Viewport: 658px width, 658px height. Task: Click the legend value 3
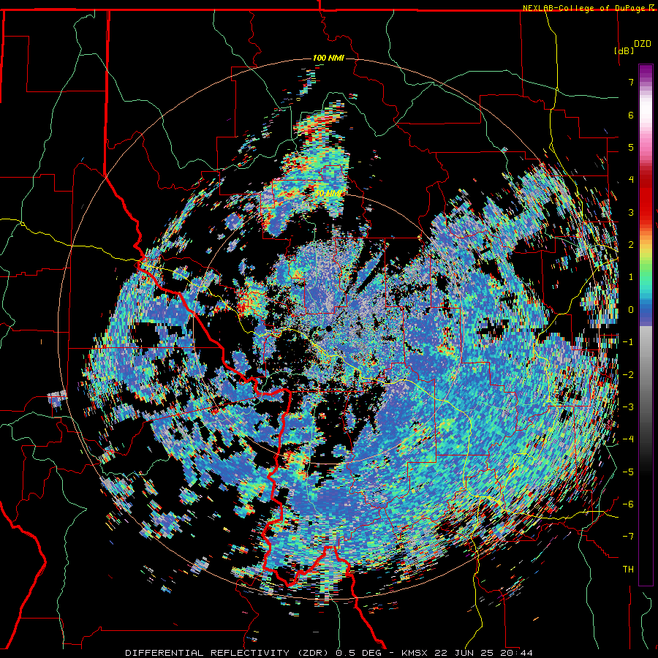[x=631, y=212]
